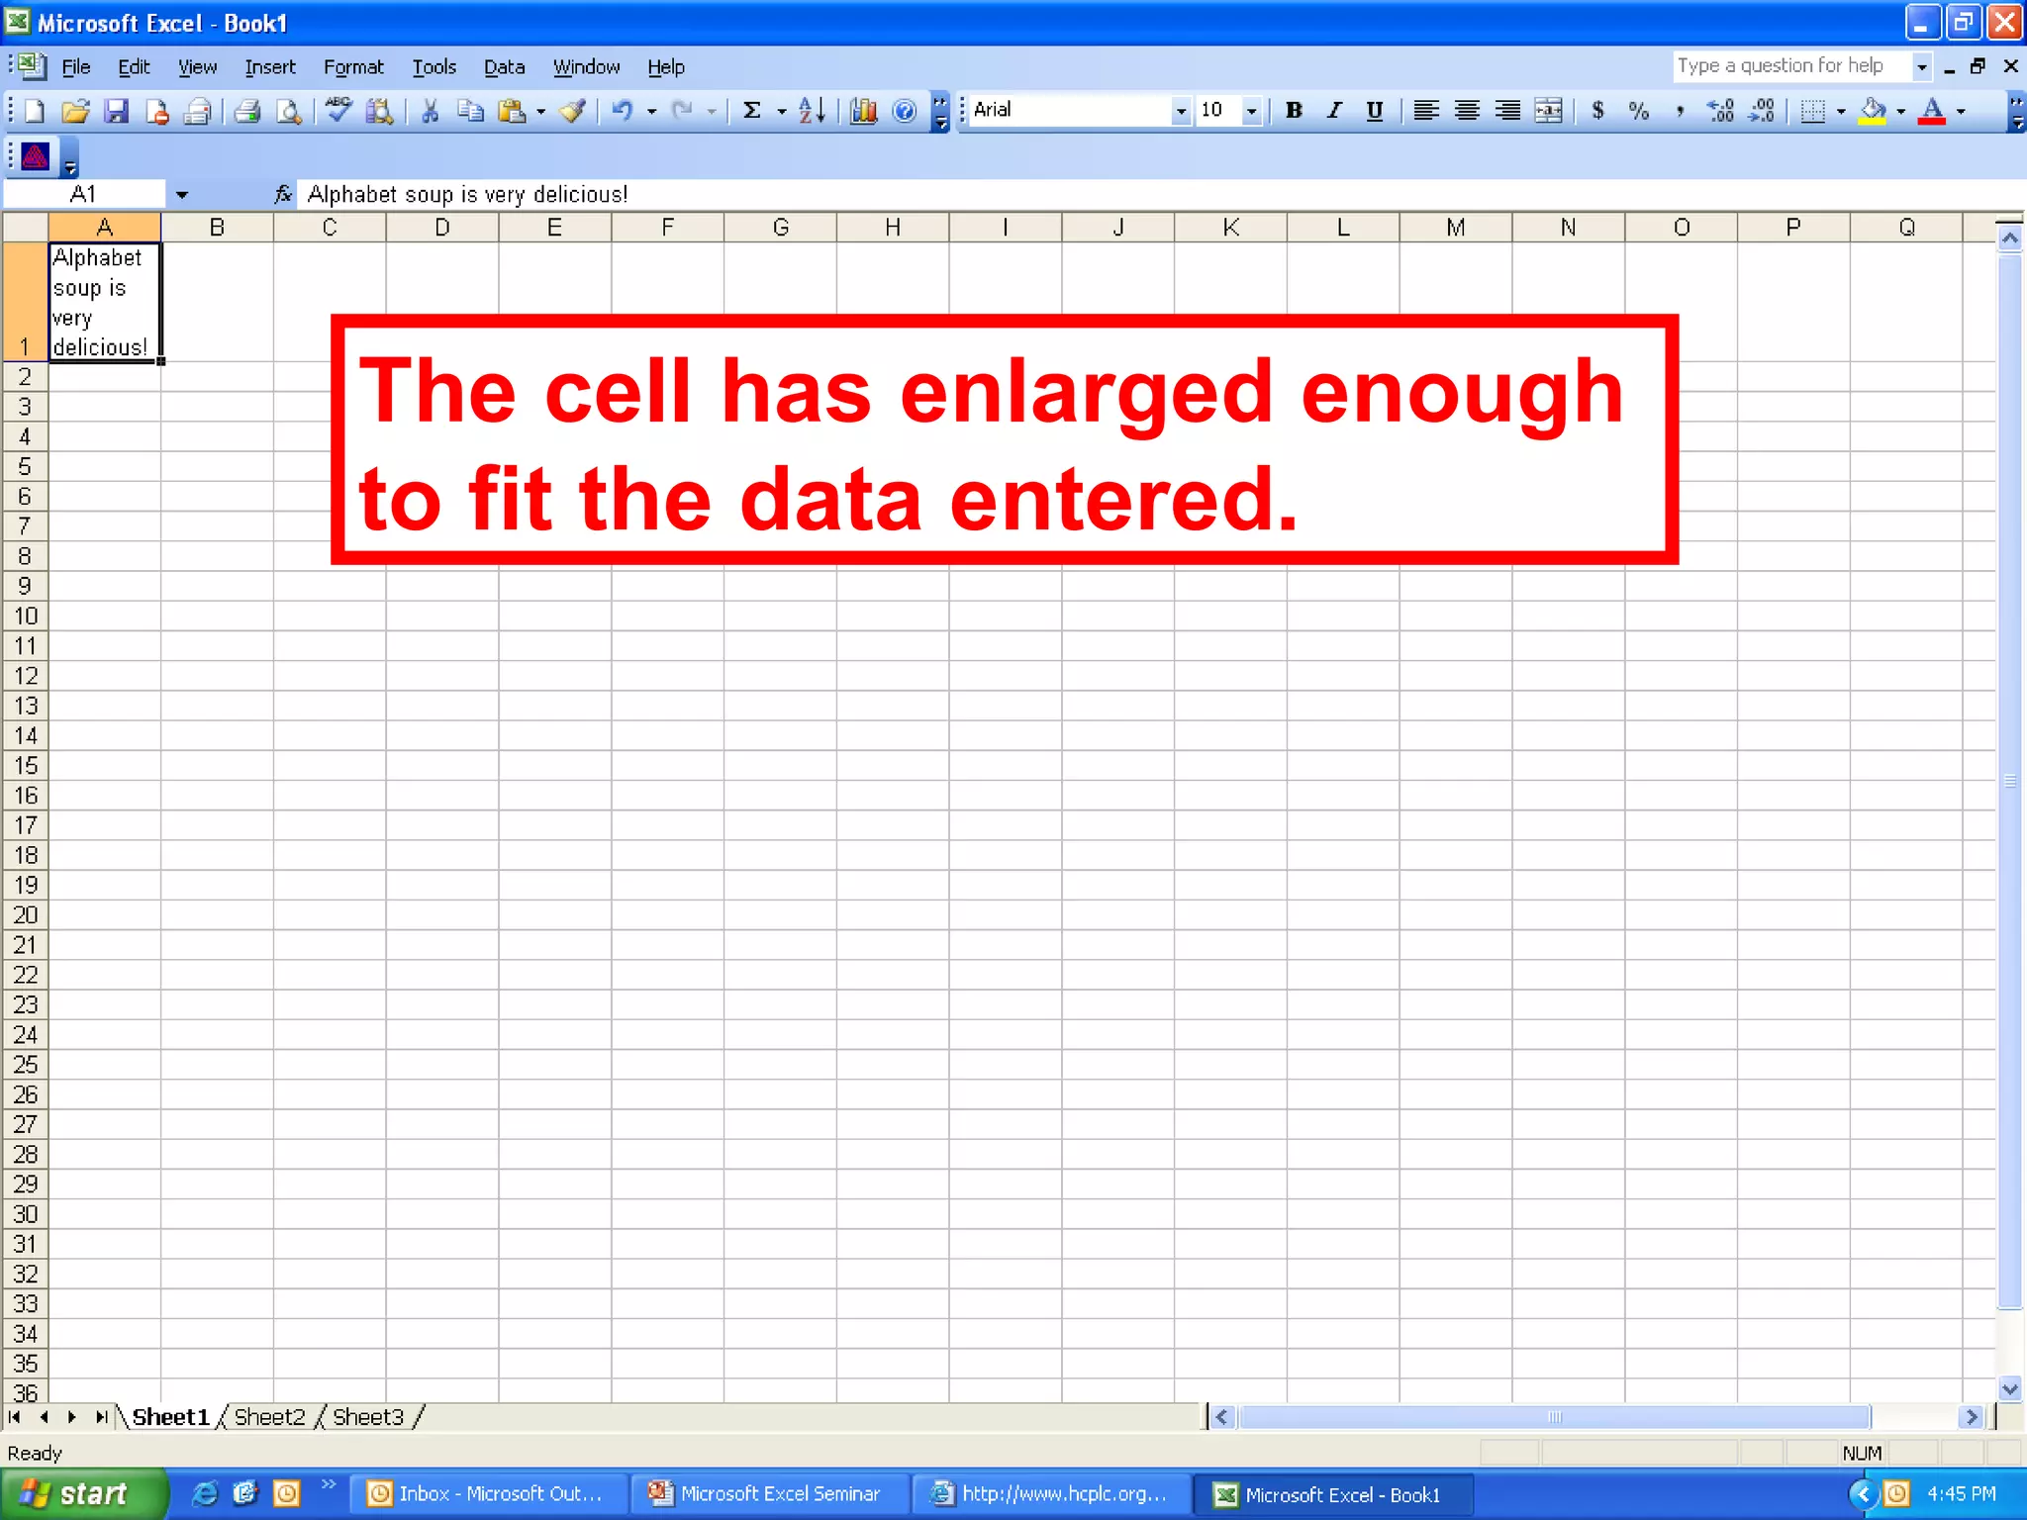Open the Fill Color dropdown arrow
2027x1520 pixels.
tap(1900, 111)
